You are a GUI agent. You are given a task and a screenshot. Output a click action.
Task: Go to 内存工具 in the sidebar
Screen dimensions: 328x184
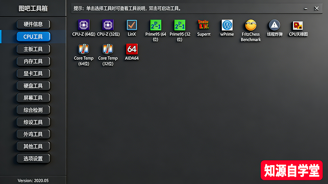(33, 61)
